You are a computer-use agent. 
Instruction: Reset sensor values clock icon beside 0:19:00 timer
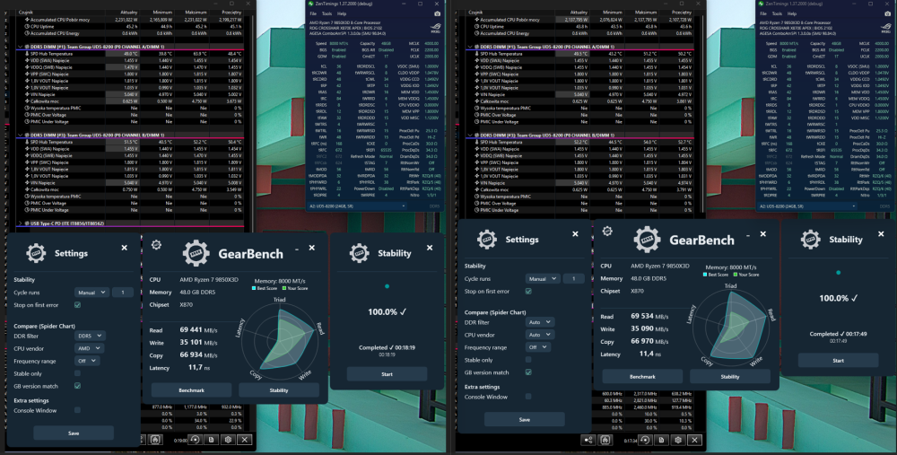pos(195,440)
